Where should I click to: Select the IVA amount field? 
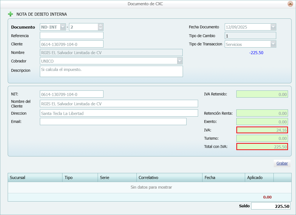click(x=262, y=130)
